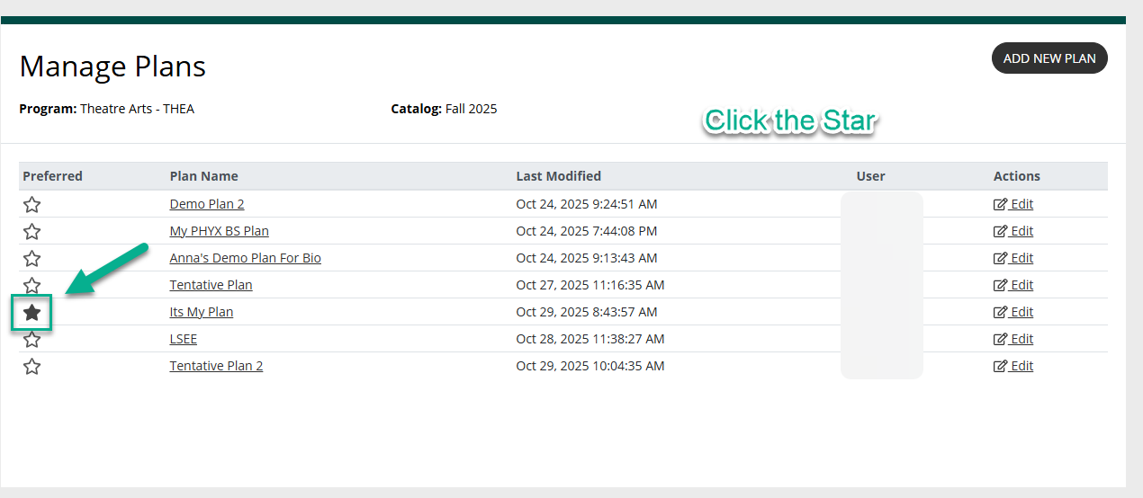Click the Plan Name column header

(x=203, y=176)
